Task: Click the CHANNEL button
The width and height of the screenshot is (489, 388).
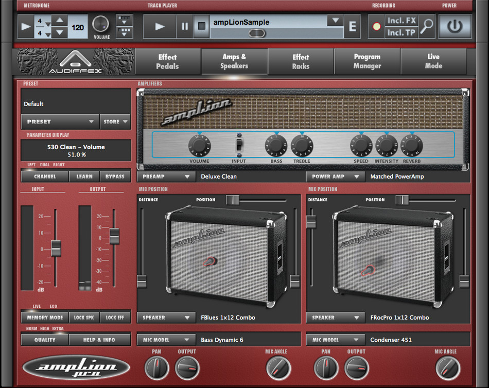Action: tap(45, 177)
